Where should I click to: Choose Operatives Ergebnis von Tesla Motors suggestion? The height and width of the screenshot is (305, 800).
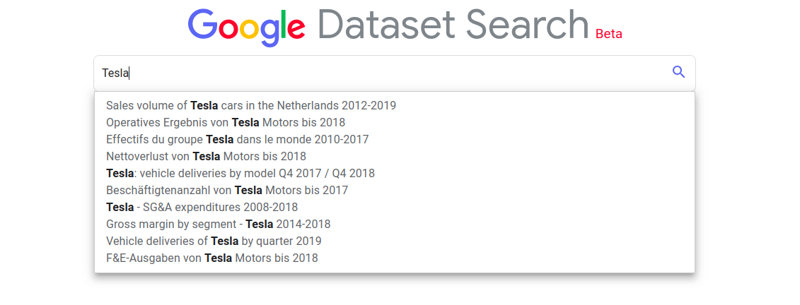[394, 123]
